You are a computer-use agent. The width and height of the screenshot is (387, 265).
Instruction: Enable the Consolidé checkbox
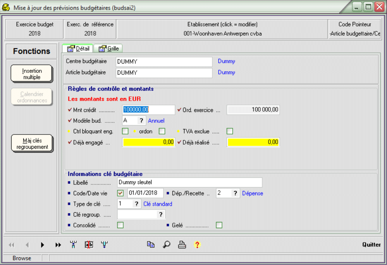point(120,225)
